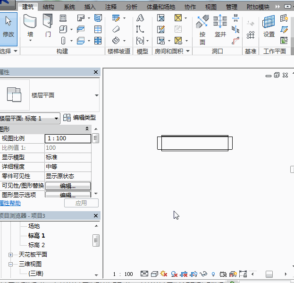Click the visual style cube icon
Viewport: 294px width, 283px height.
pyautogui.click(x=154, y=274)
